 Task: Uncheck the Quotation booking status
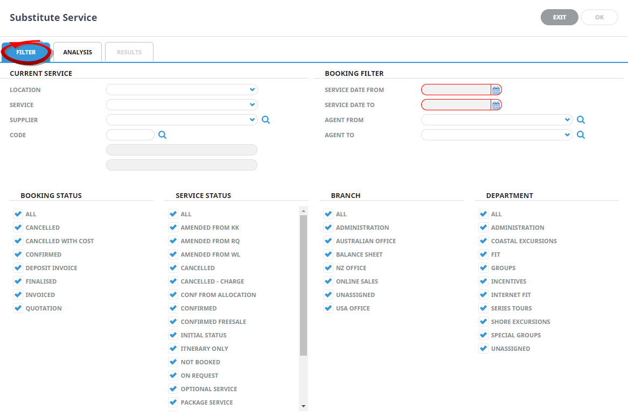pos(18,308)
